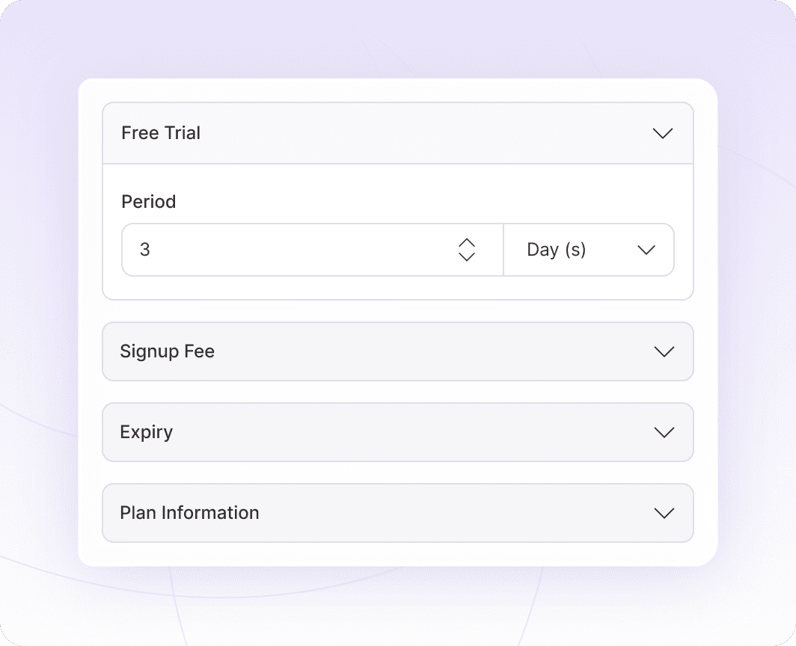Screen dimensions: 796x646
Task: Select the Day (s) text in unit selector
Action: click(x=556, y=250)
